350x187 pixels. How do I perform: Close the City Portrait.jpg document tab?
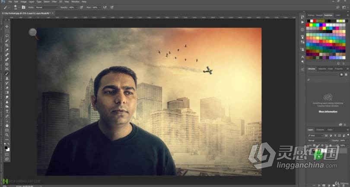point(53,13)
